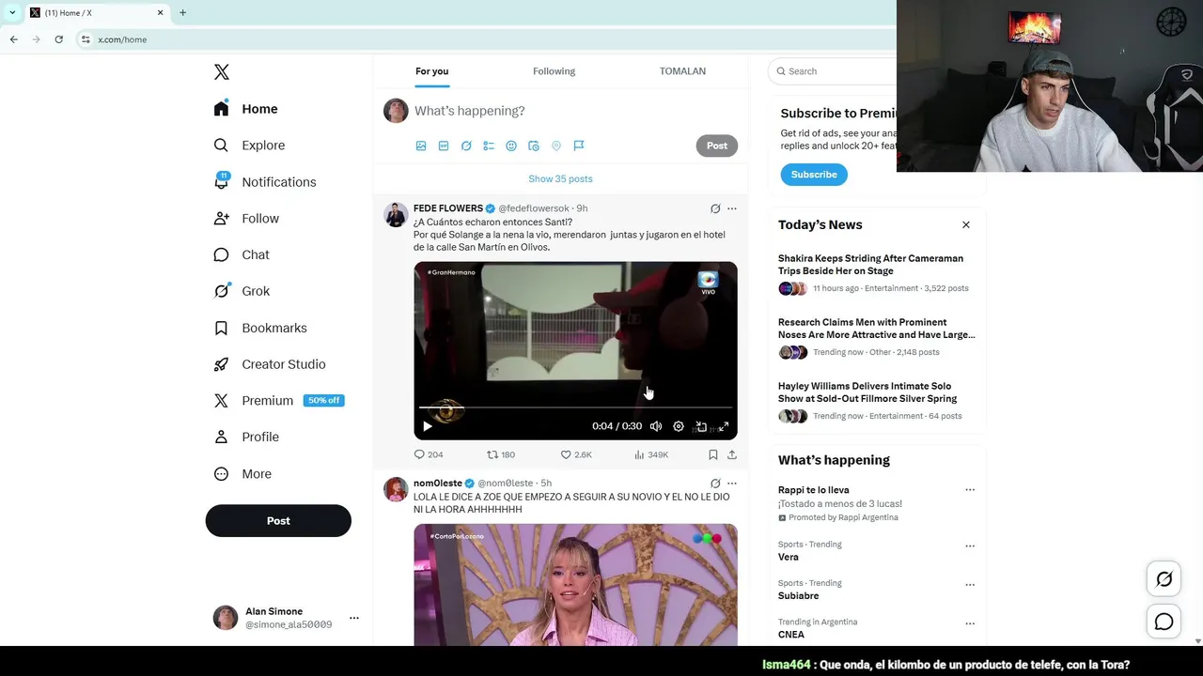Screen dimensions: 1203x676
Task: Tag location icon in composer
Action: coord(556,146)
